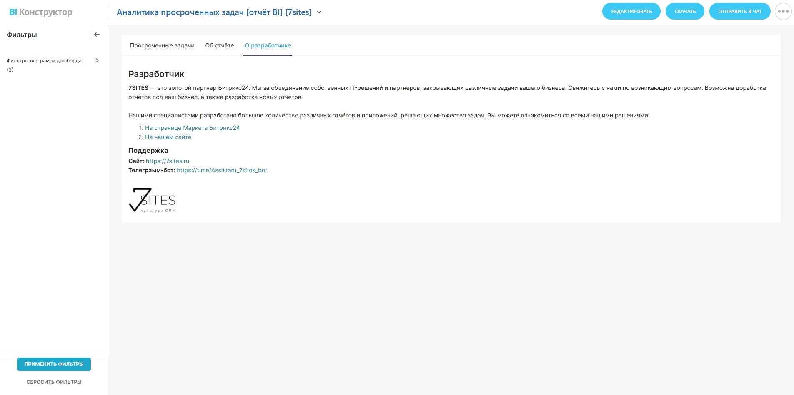Click the dashboard title Аналитика просроченных задач
This screenshot has height=395, width=794.
point(214,12)
